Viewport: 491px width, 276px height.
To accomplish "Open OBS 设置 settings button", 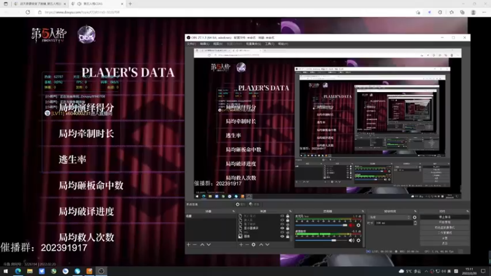I will tap(444, 238).
